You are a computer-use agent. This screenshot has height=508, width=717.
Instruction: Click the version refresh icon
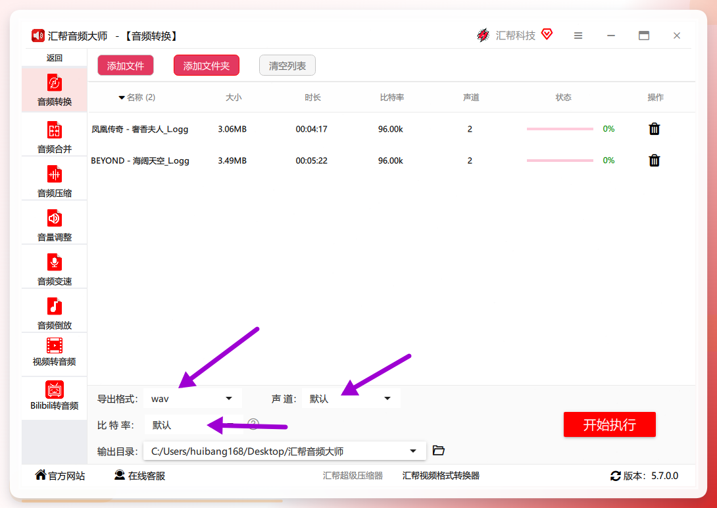[x=616, y=476]
